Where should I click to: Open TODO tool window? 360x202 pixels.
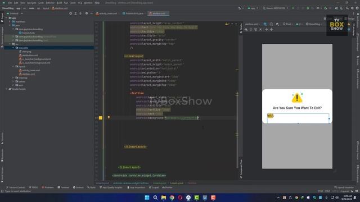tap(33, 187)
